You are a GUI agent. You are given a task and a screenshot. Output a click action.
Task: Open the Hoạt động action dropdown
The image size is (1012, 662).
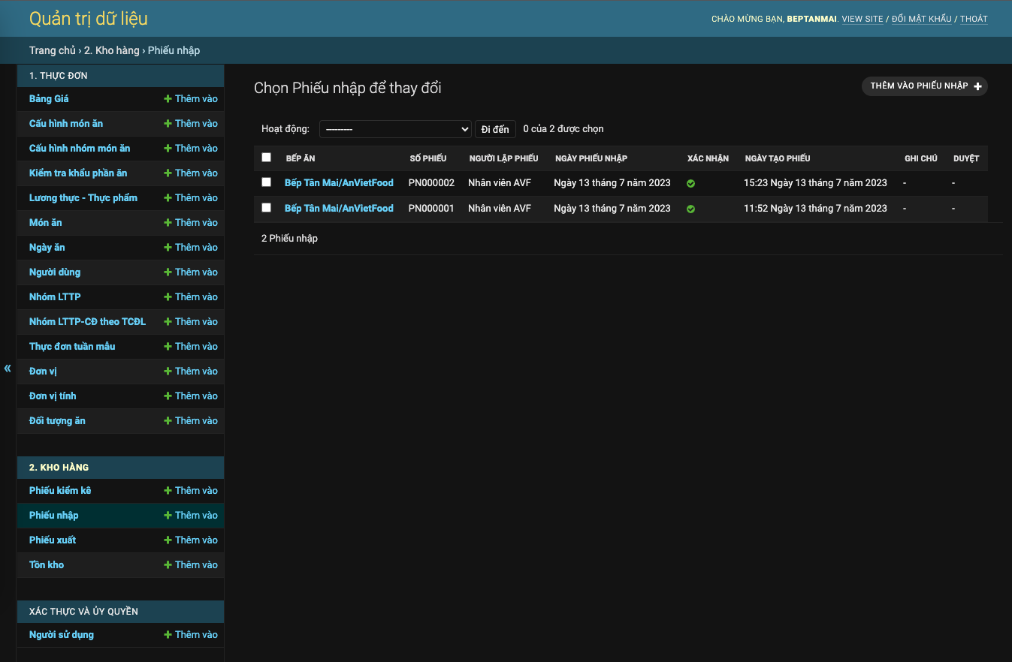[395, 128]
